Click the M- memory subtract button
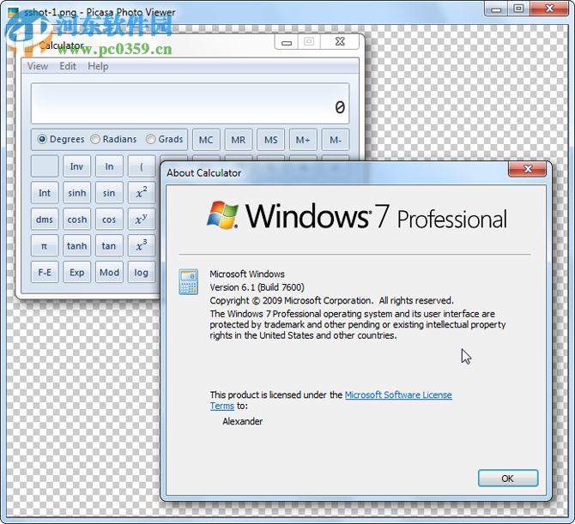 336,140
